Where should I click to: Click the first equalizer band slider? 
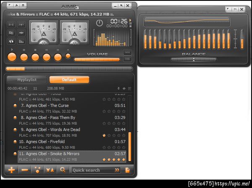145,39
